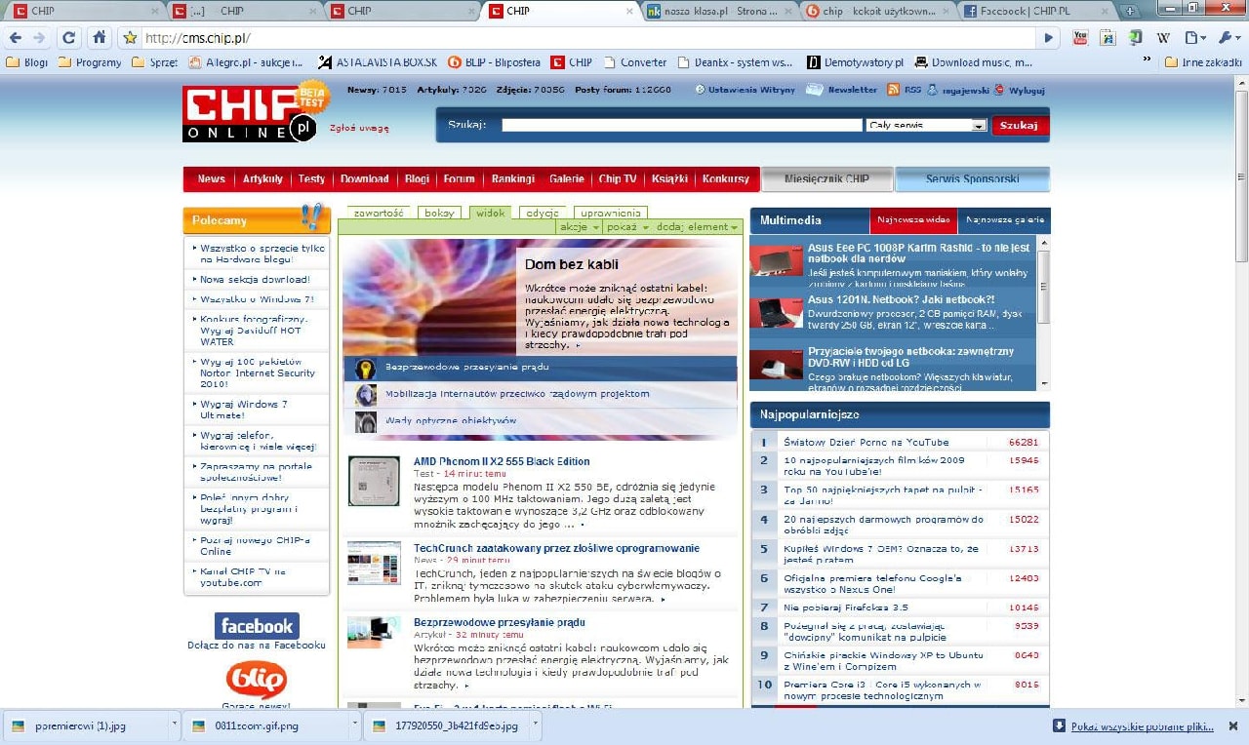
Task: Open the Chip TV menu item
Action: pos(618,179)
